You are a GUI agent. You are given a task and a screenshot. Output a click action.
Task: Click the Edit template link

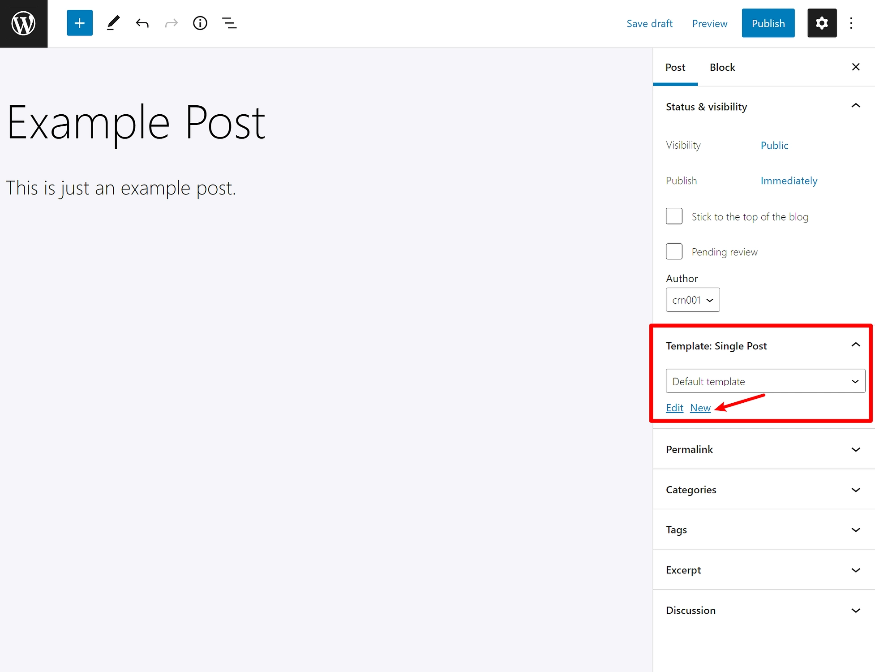pyautogui.click(x=674, y=408)
